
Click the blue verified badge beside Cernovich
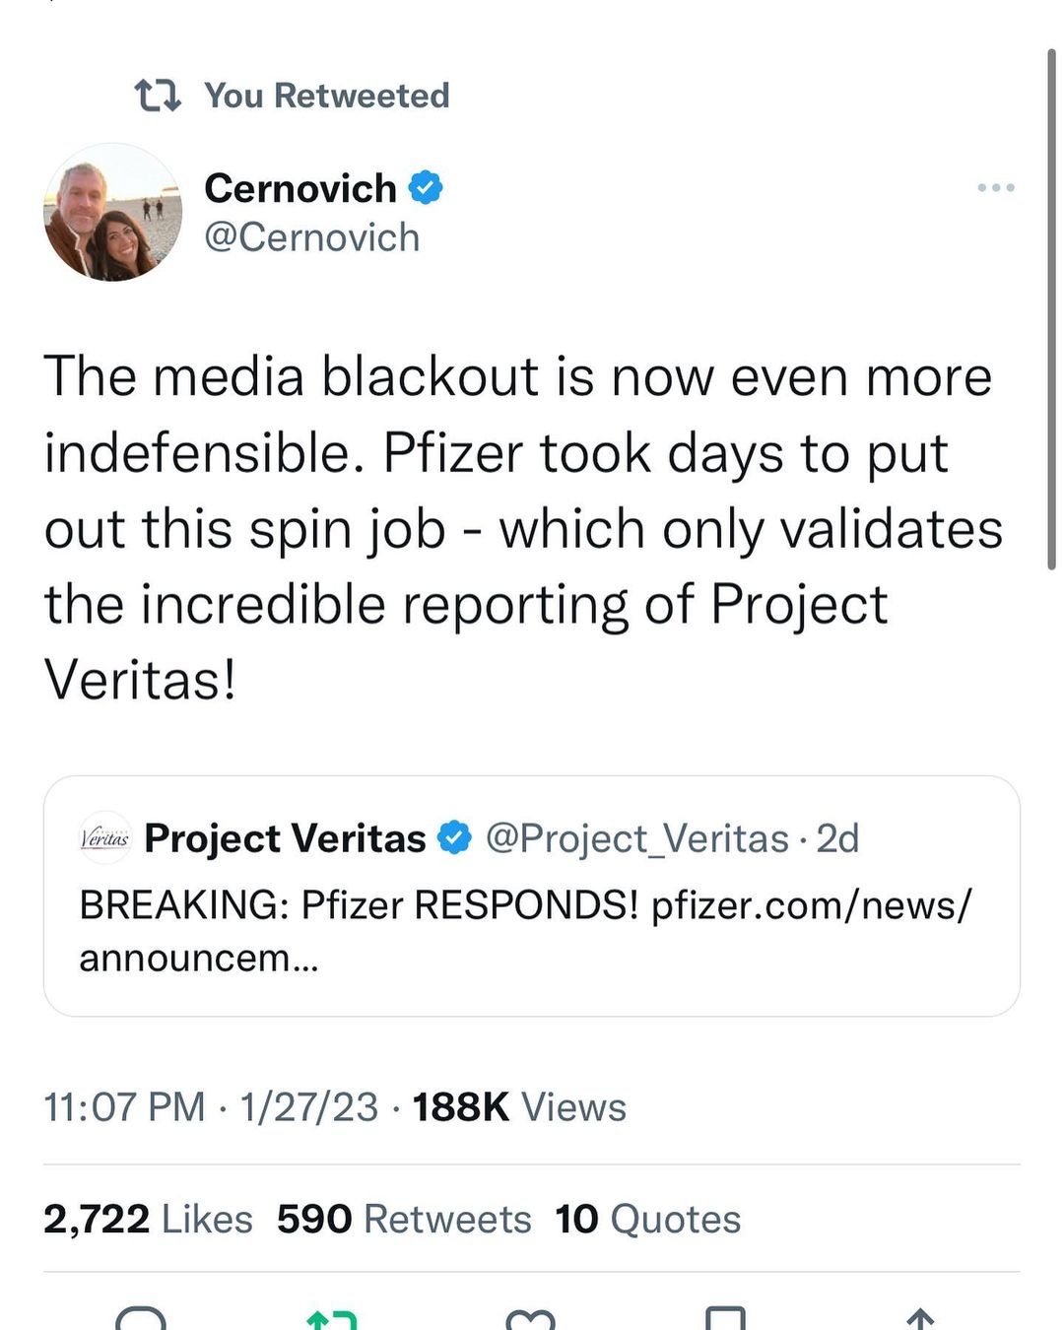coord(426,187)
